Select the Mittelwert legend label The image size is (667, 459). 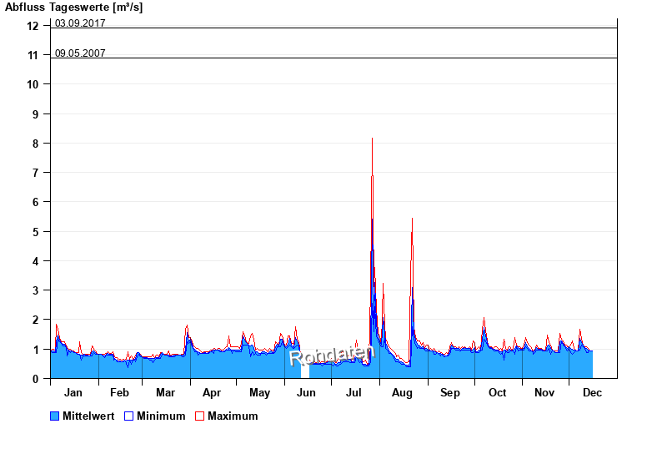click(89, 416)
